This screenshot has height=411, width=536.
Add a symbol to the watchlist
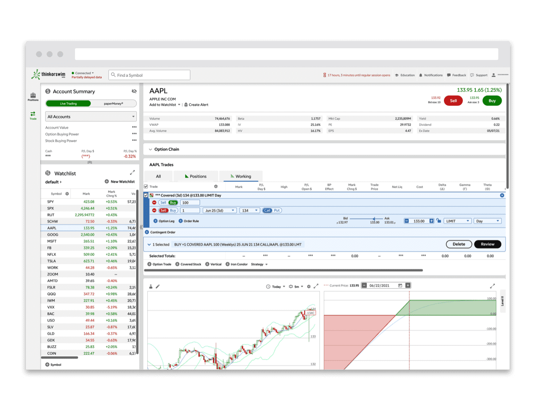54,365
